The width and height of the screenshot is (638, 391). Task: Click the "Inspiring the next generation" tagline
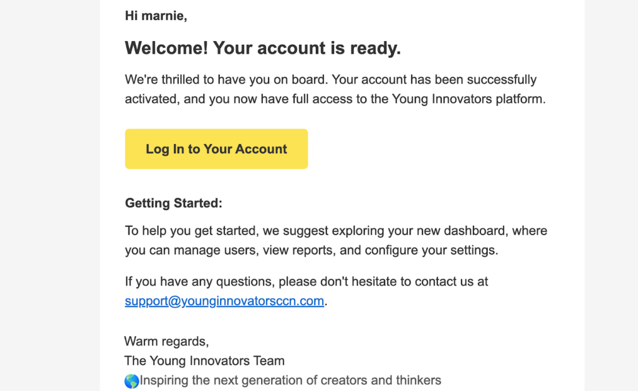click(x=290, y=380)
